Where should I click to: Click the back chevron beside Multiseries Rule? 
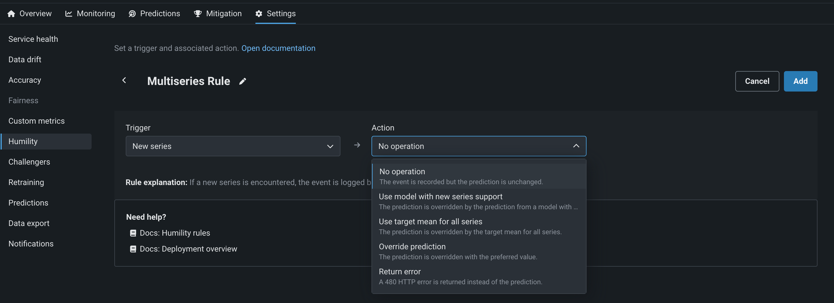(124, 80)
